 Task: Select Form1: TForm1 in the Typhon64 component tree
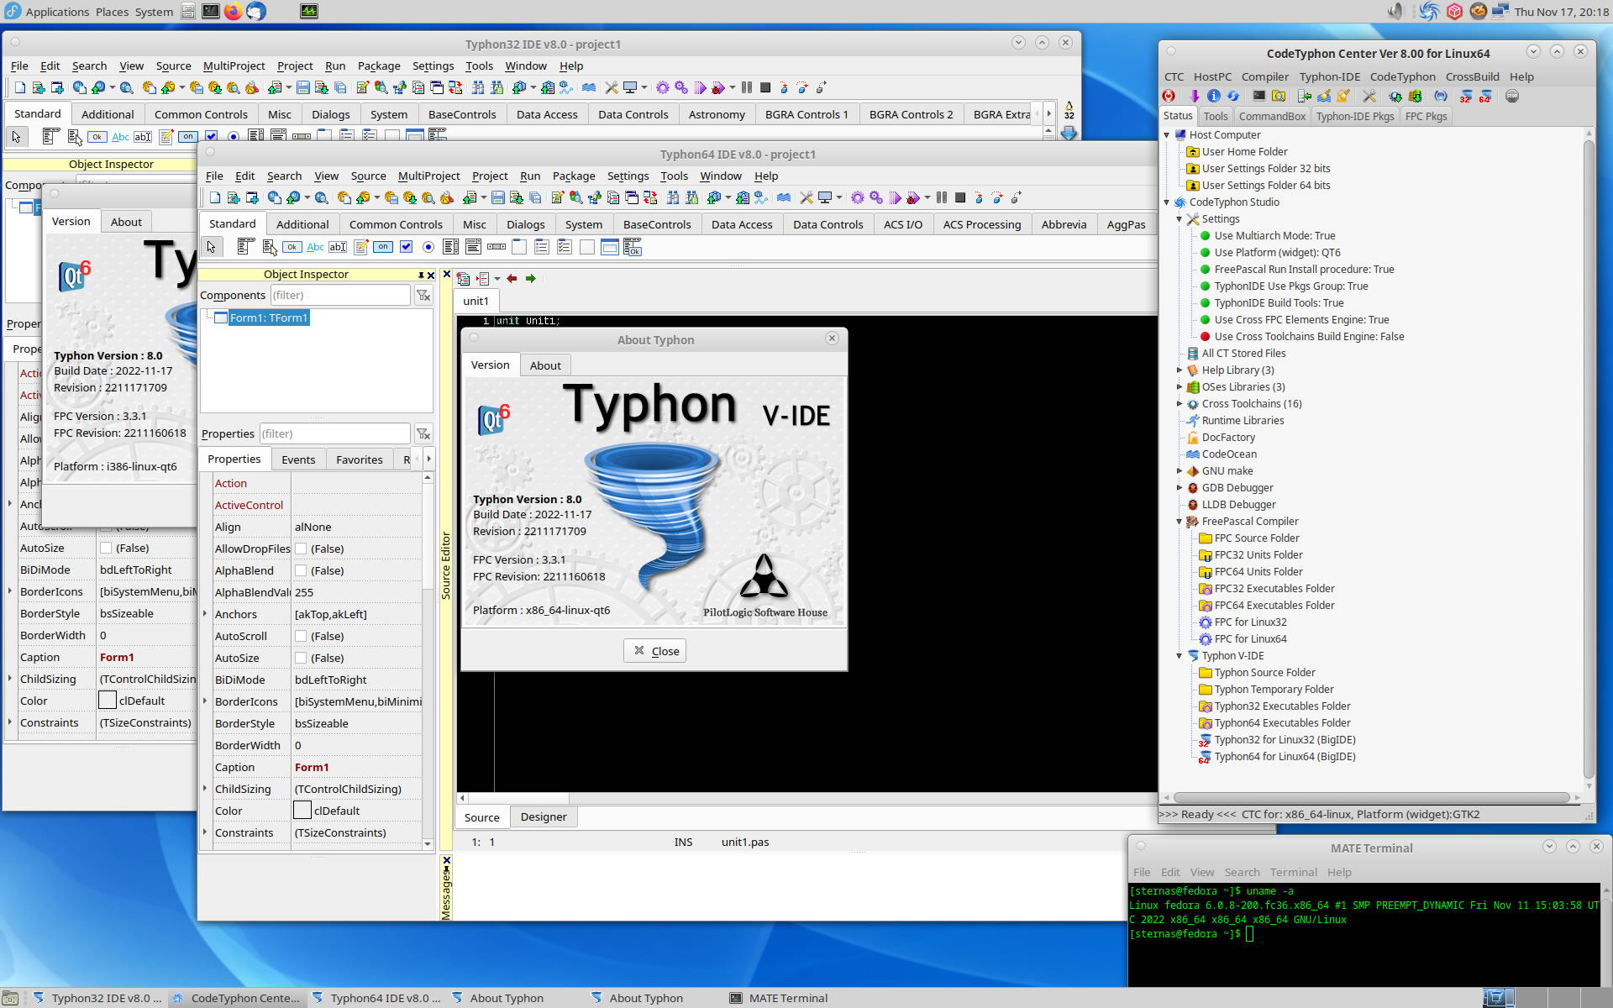pyautogui.click(x=269, y=318)
